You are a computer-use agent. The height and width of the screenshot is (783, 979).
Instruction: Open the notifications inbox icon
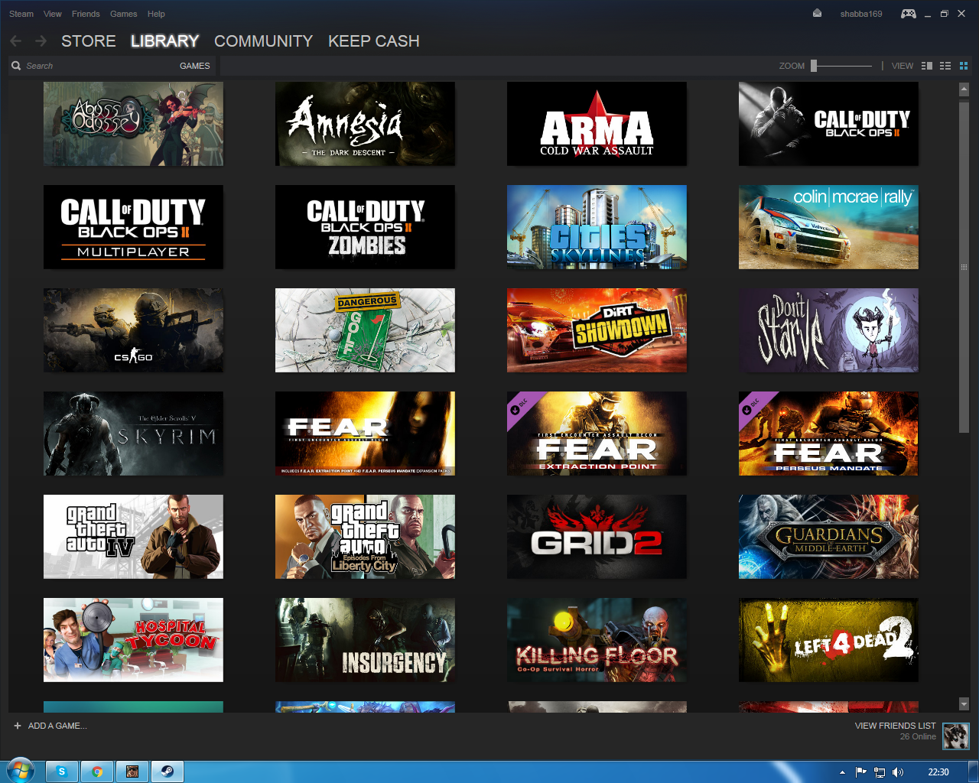tap(817, 13)
